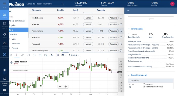177x96 pixels.
Task: Open the hamburger Menu icon
Action: point(5,4)
